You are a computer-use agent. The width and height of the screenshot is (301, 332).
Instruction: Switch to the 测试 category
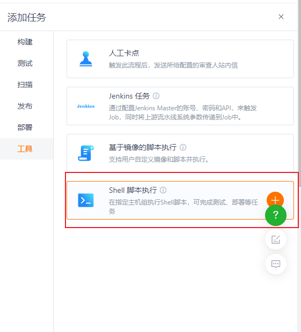pos(25,63)
